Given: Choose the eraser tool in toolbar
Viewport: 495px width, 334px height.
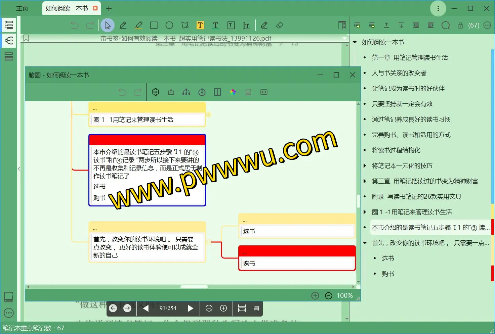Looking at the screenshot, I should [280, 25].
